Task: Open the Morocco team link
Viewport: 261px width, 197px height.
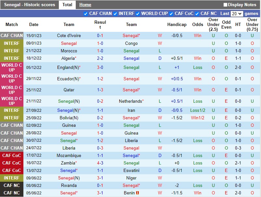Action: [69, 51]
